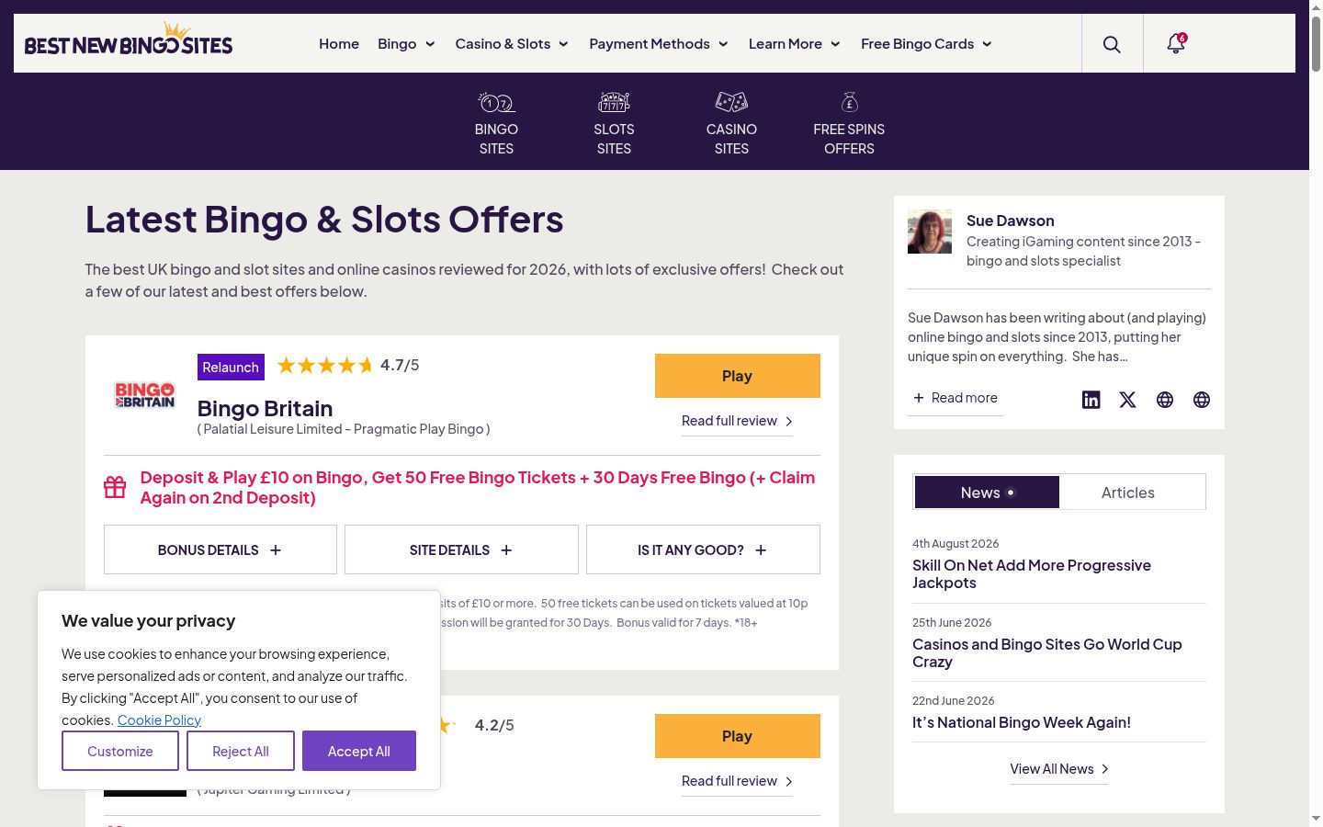This screenshot has width=1323, height=827.
Task: Open the search magnifier icon
Action: pyautogui.click(x=1112, y=44)
